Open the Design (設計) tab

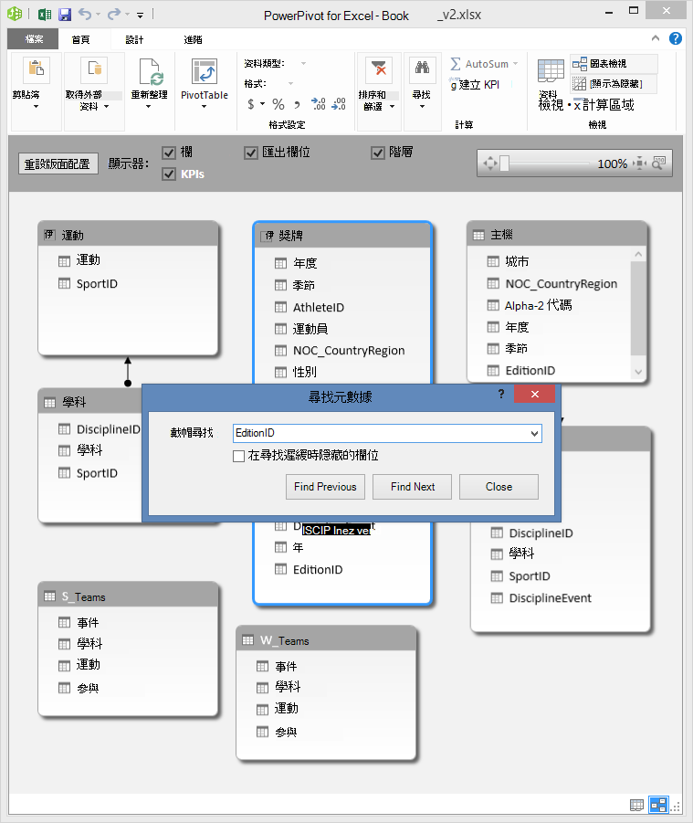pos(134,39)
